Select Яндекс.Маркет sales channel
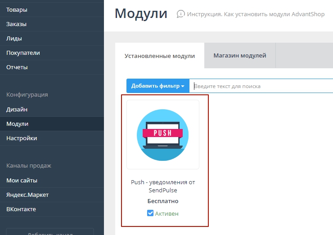The height and width of the screenshot is (235, 333). pyautogui.click(x=27, y=195)
